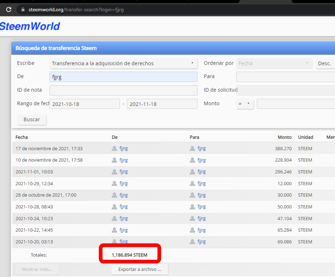Click recipient avatar icon in 69.086 row
Viewport: 335px width, 277px height.
click(193, 242)
